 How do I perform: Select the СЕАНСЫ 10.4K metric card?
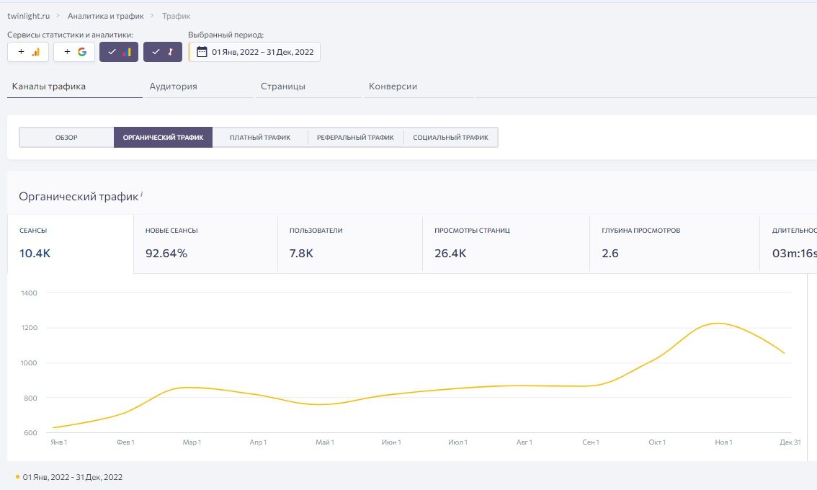pos(71,244)
